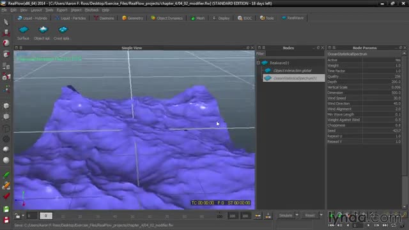Open the lock icon dropdown arrow

[x=23, y=216]
